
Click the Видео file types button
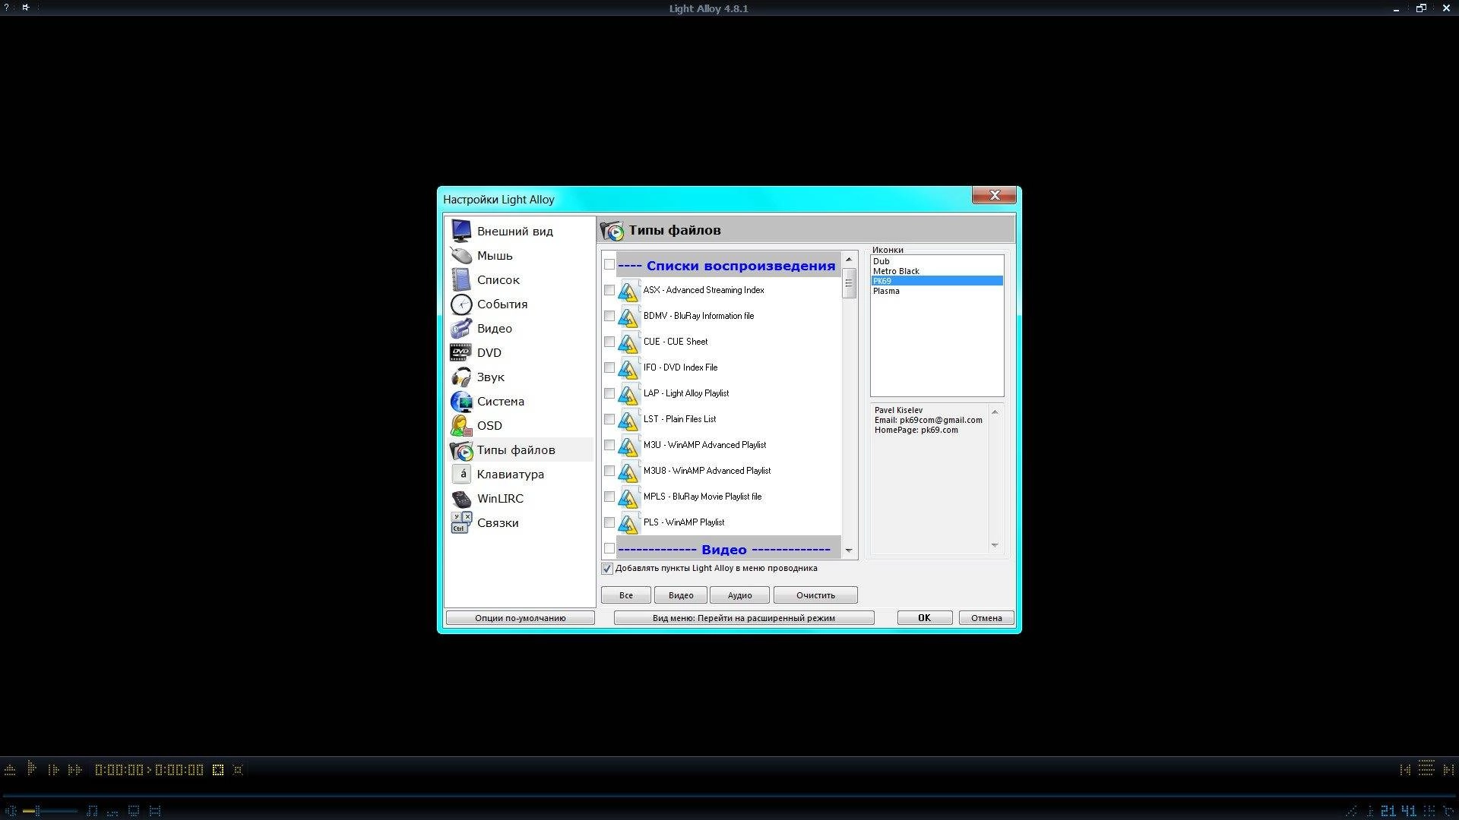(681, 595)
